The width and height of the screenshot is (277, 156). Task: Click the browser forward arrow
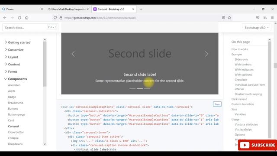click(x=12, y=18)
